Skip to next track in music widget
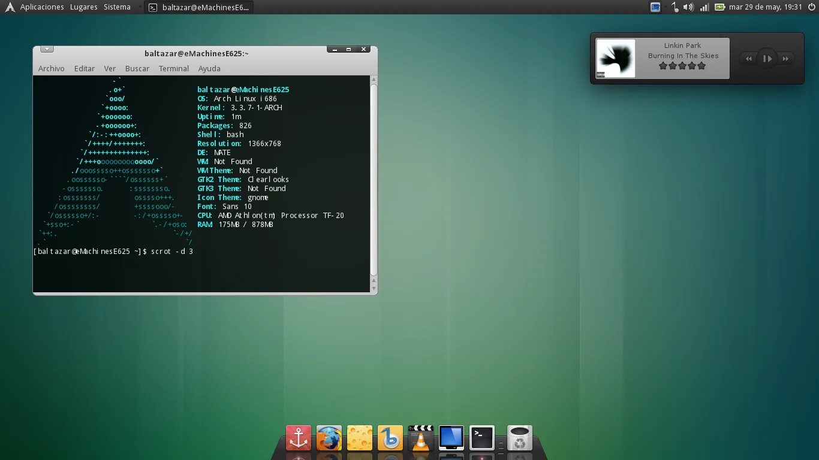819x460 pixels. [785, 59]
